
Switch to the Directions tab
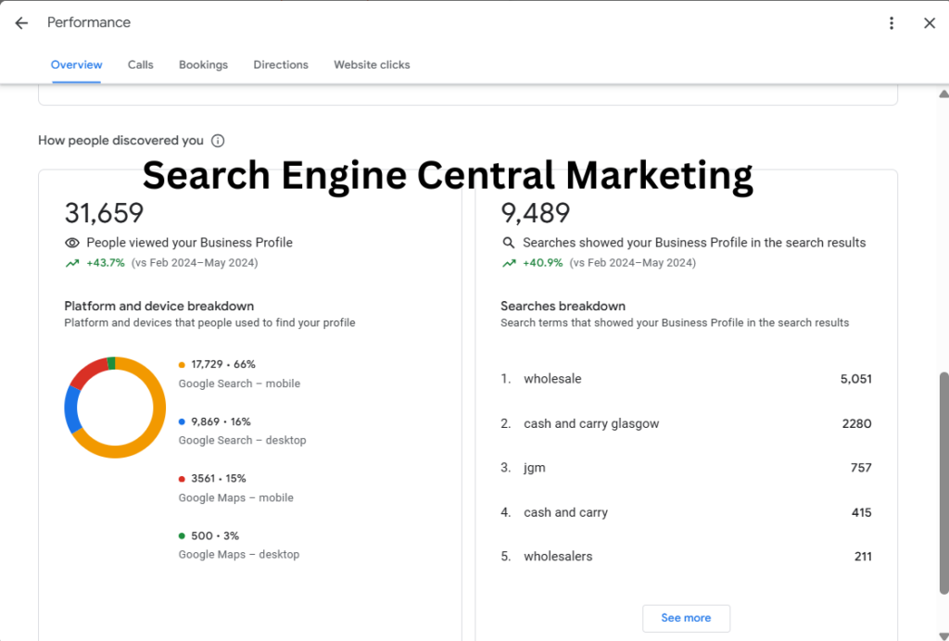click(281, 65)
